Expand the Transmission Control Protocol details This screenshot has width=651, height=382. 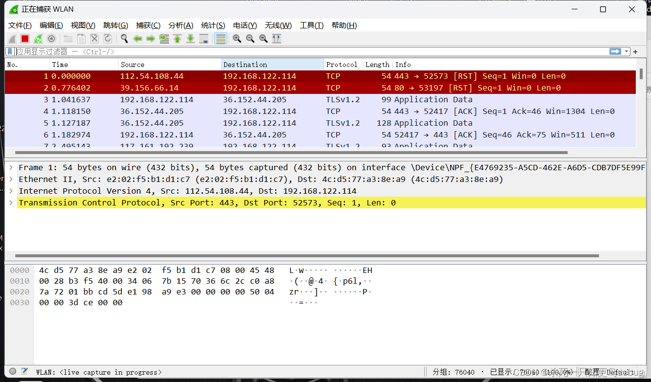click(x=10, y=202)
